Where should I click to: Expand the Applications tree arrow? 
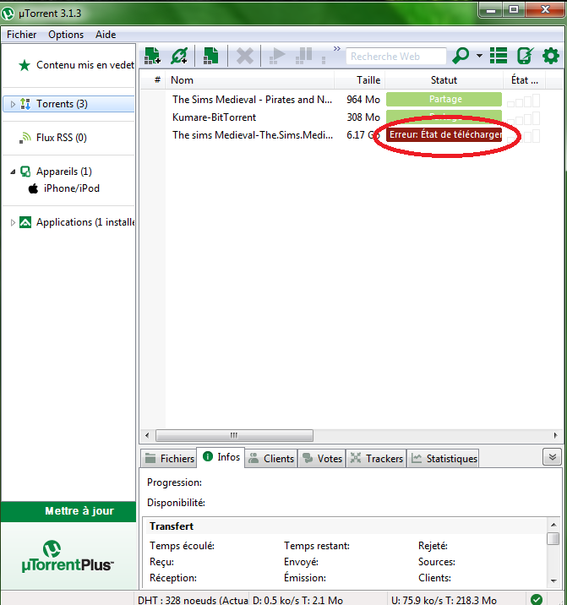[x=13, y=222]
